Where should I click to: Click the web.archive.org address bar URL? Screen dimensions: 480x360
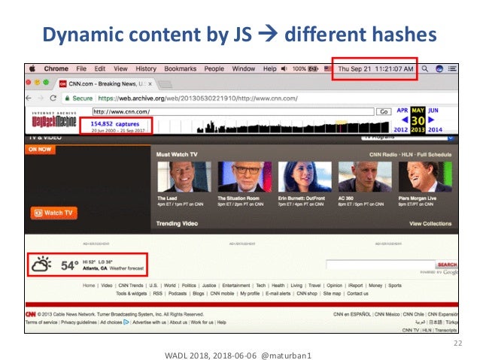point(198,98)
